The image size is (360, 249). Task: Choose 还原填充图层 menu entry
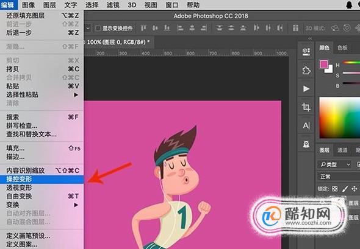pos(41,16)
